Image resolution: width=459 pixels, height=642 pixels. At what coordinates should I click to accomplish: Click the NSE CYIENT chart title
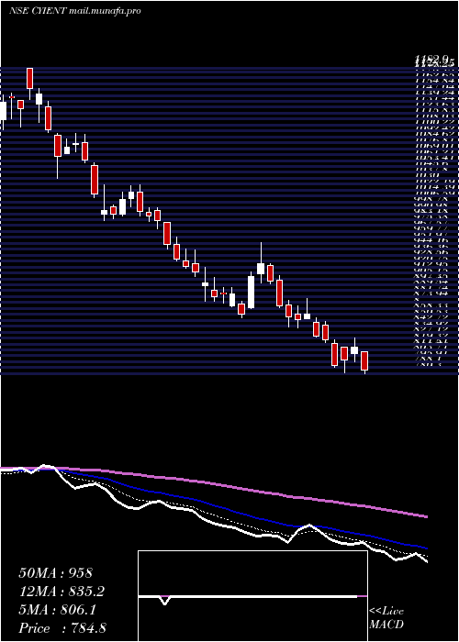click(38, 11)
